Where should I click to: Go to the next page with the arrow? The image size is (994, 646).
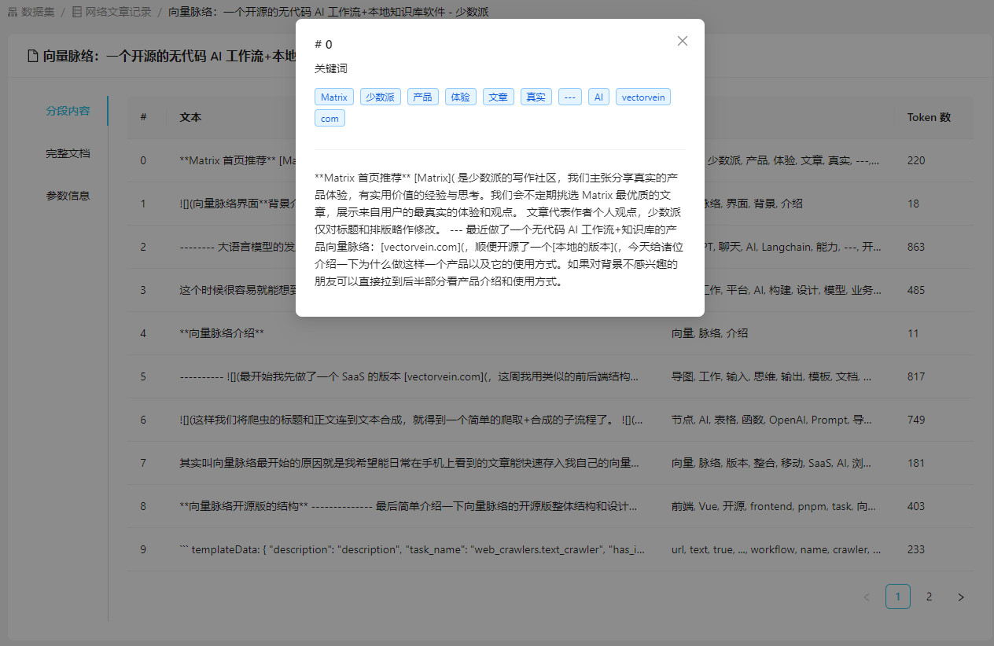tap(960, 597)
